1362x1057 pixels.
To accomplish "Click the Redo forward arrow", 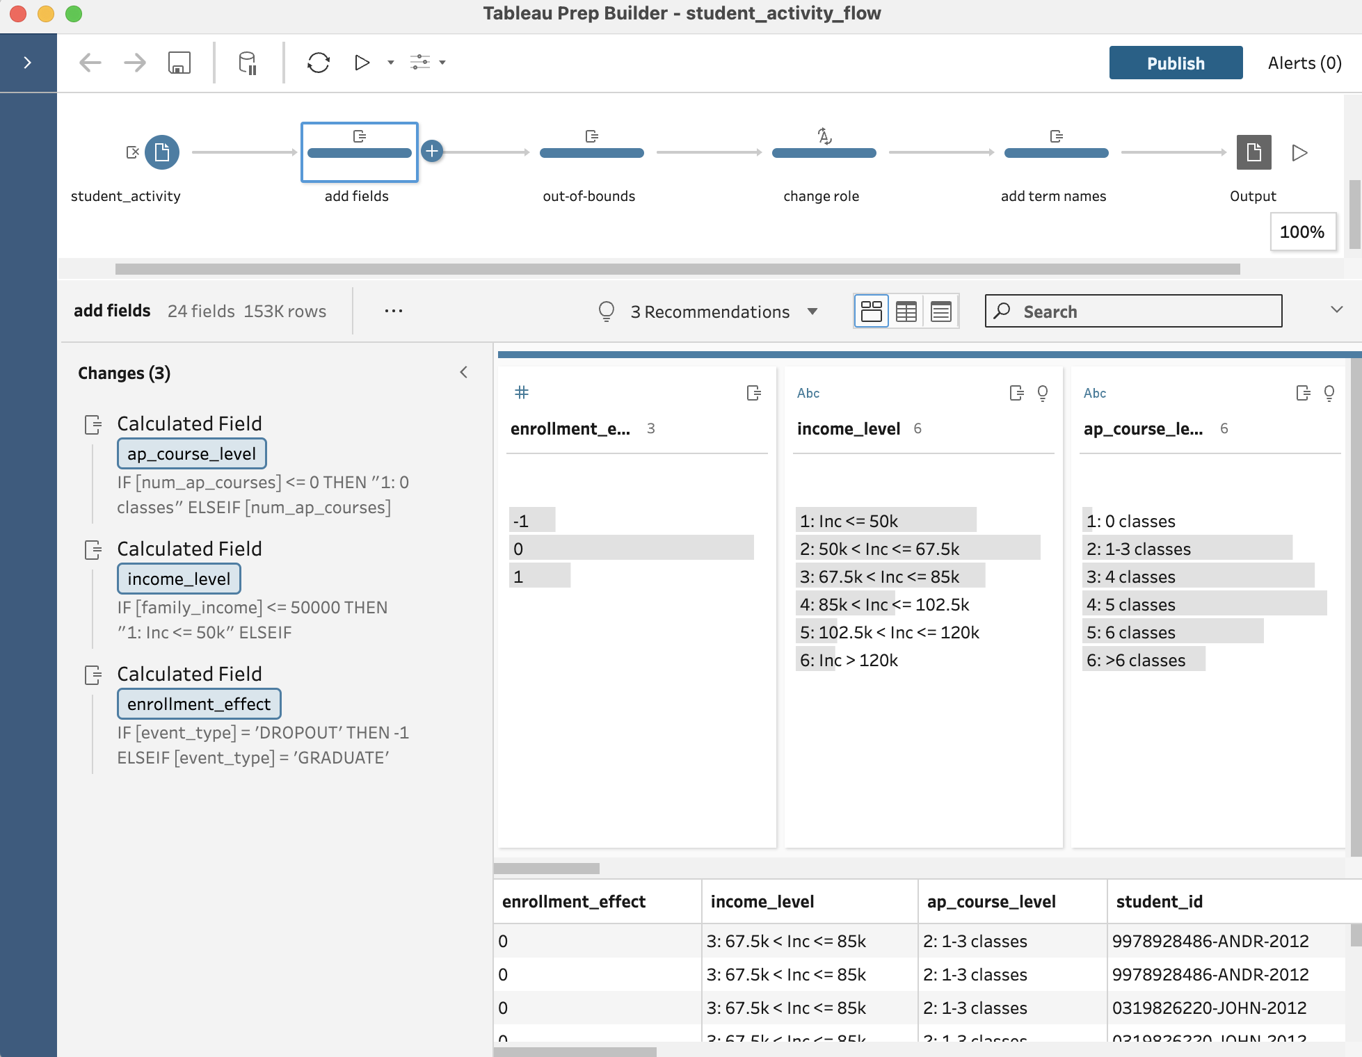I will point(135,63).
